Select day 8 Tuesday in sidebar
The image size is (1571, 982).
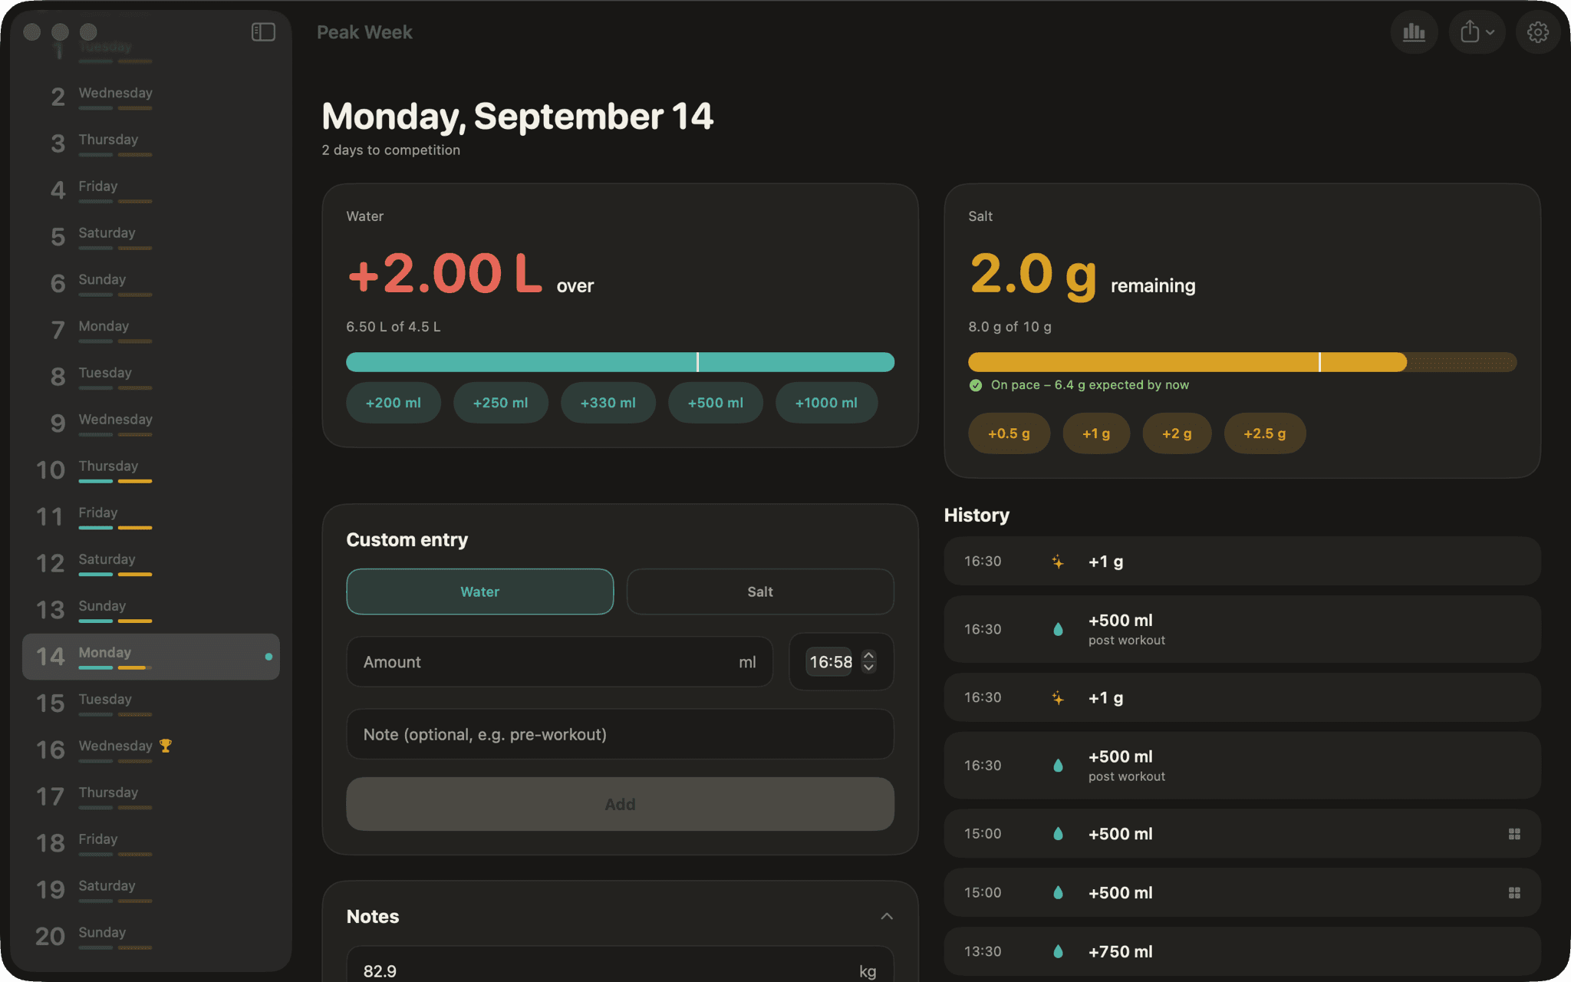click(x=151, y=377)
